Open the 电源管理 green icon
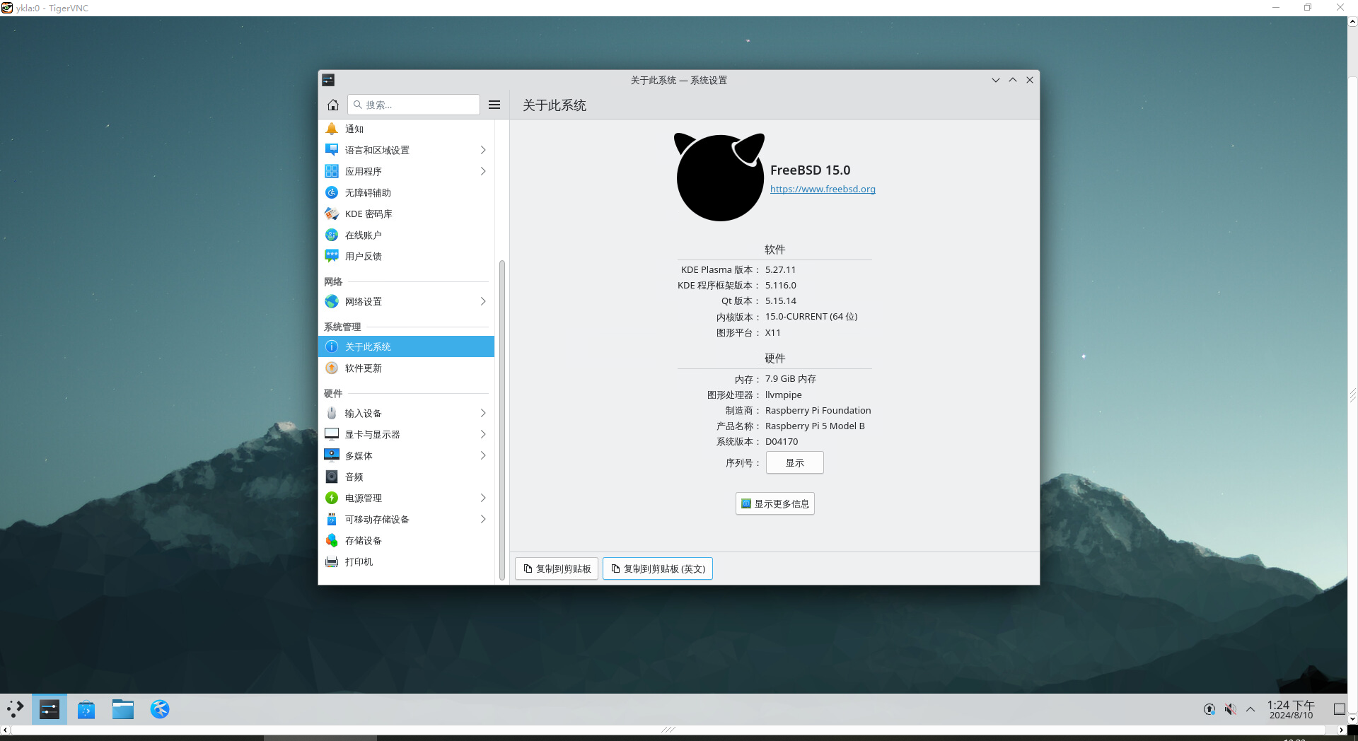The height and width of the screenshot is (741, 1358). [x=332, y=498]
